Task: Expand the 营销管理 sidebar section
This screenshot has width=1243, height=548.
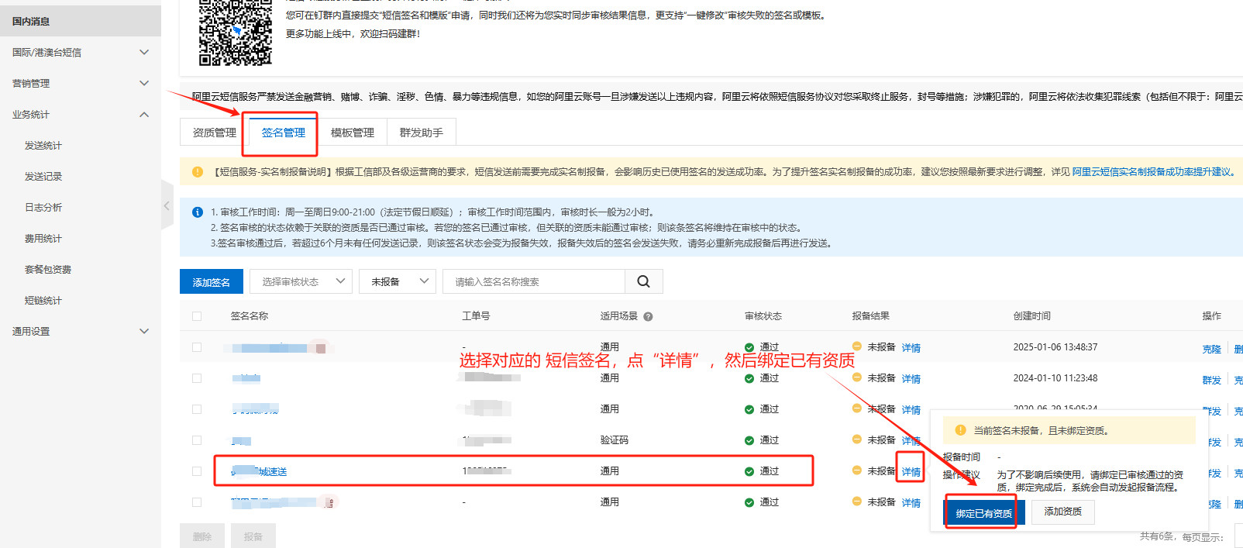Action: click(x=143, y=83)
